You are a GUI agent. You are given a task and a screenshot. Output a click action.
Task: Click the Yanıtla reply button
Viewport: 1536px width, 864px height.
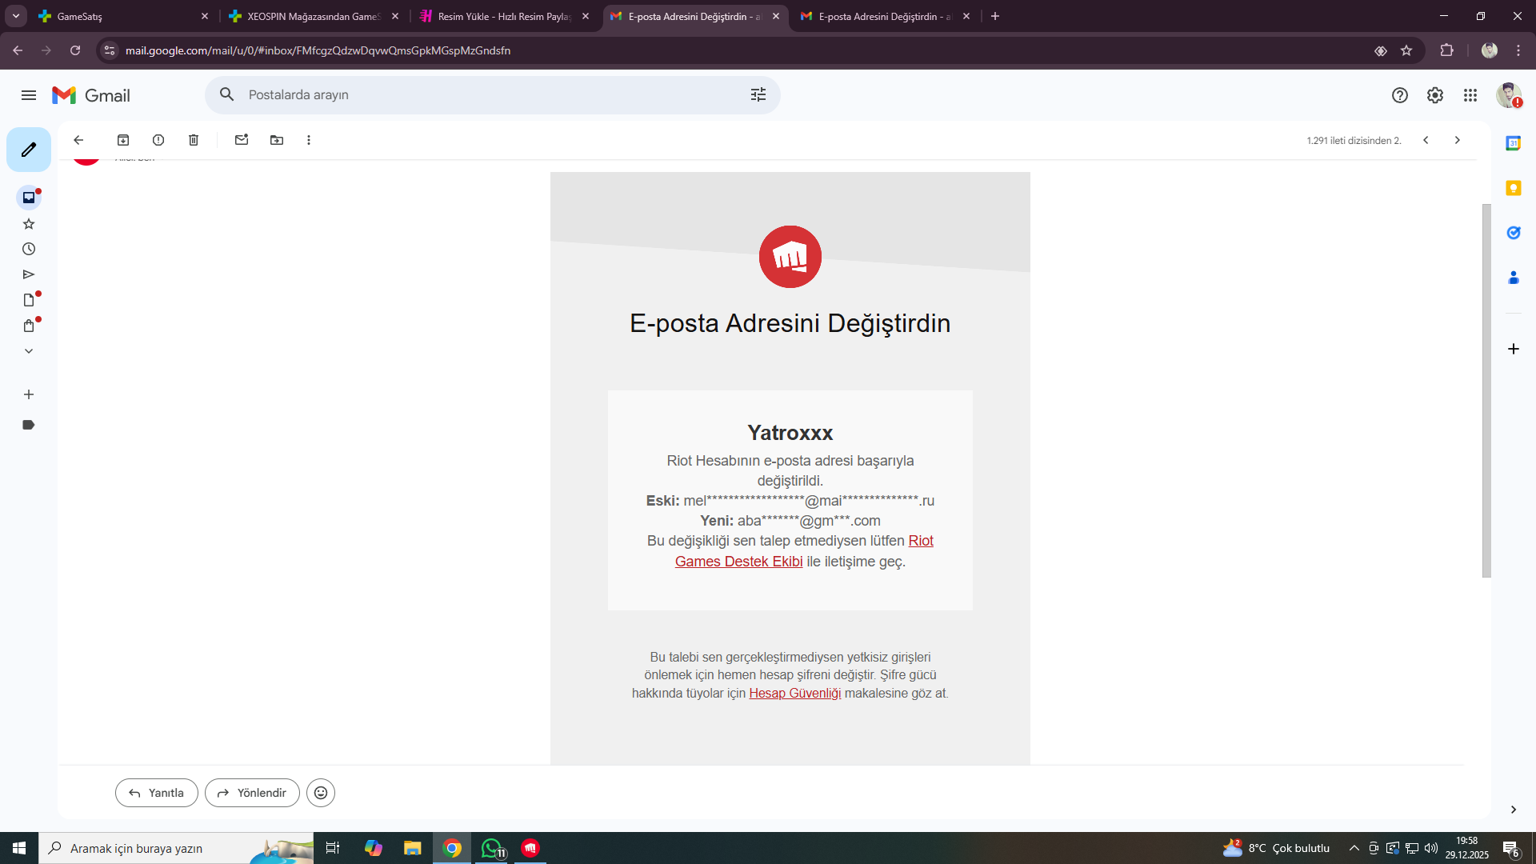tap(157, 793)
